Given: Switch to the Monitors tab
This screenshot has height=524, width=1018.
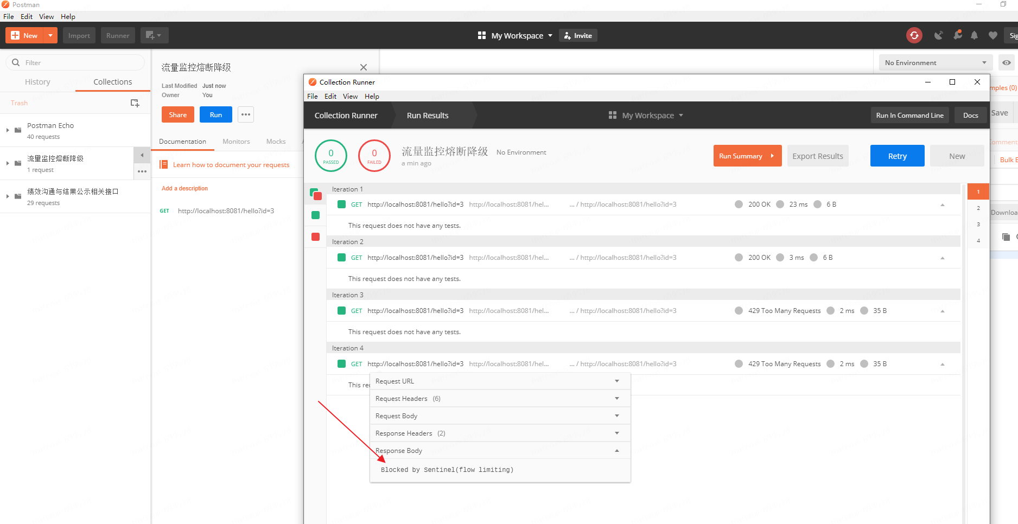Looking at the screenshot, I should point(236,142).
